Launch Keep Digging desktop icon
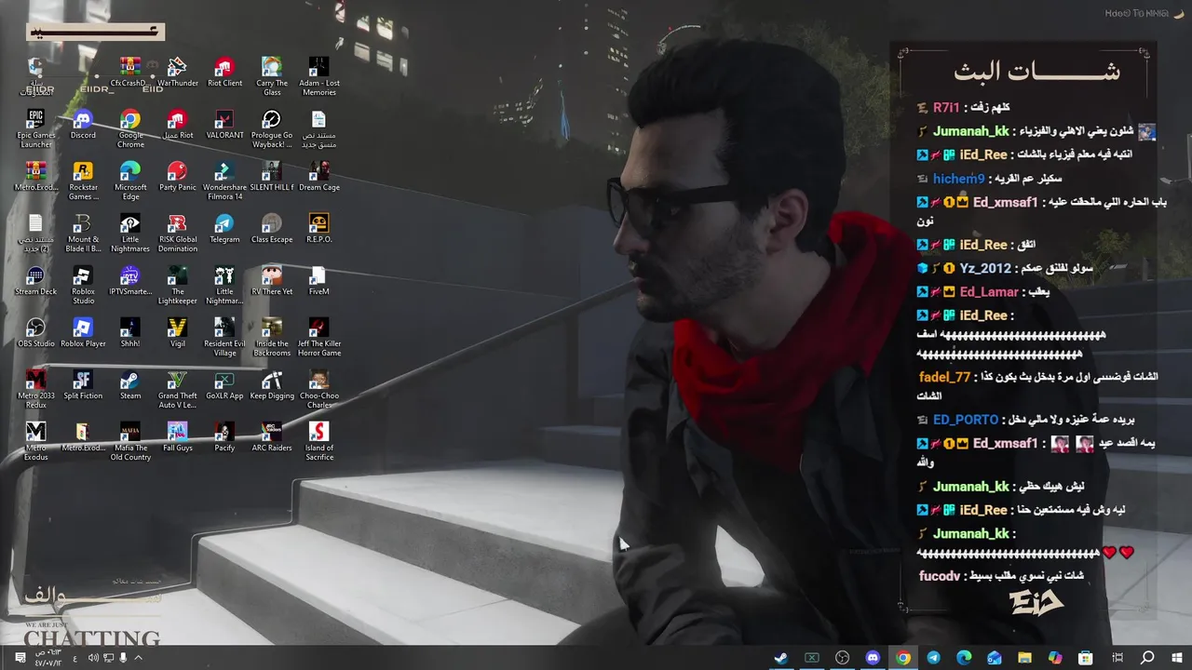 pos(272,385)
